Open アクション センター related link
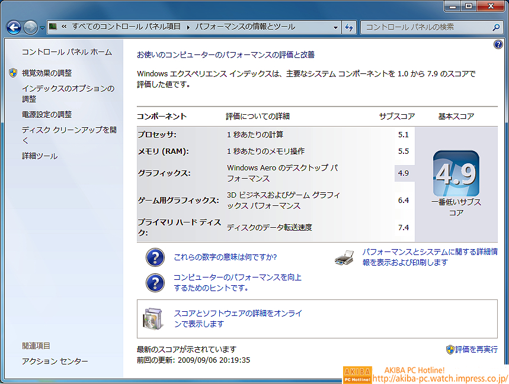This screenshot has width=509, height=384. coord(55,361)
